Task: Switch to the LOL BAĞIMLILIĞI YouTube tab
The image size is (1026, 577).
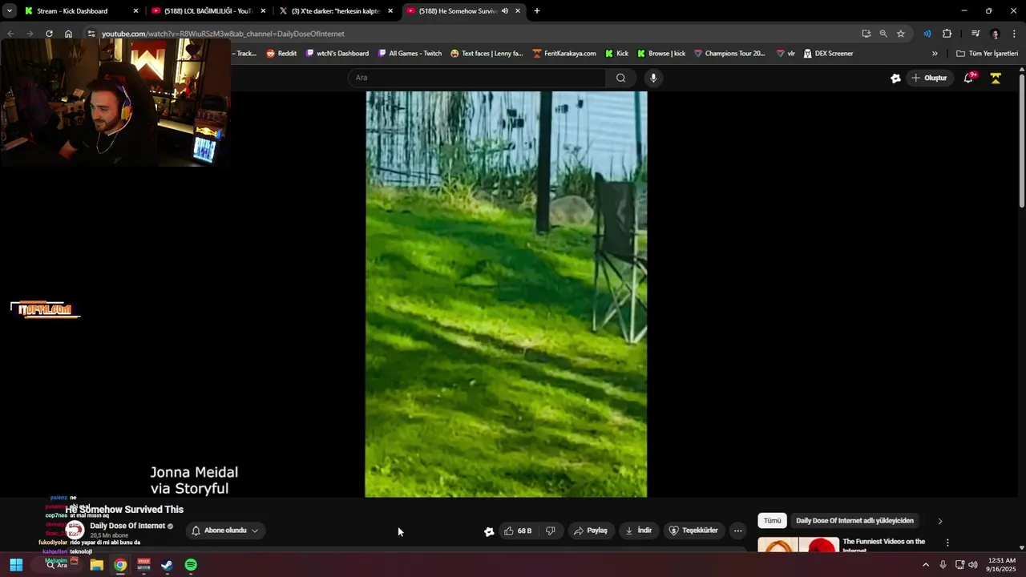Action: [x=208, y=11]
